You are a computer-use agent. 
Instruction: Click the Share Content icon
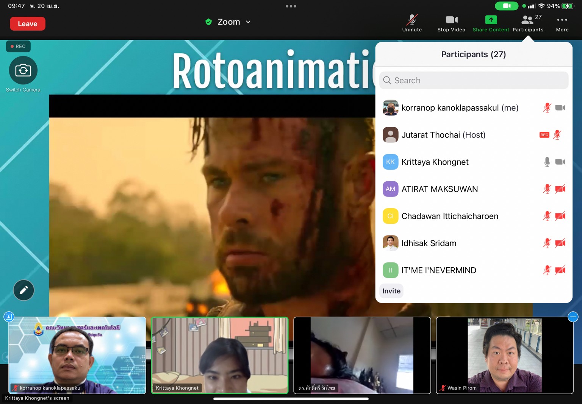tap(491, 20)
